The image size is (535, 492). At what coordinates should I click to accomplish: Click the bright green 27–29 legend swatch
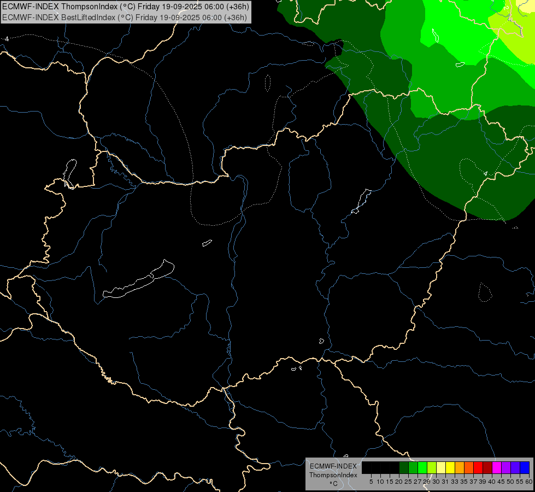[x=422, y=467]
